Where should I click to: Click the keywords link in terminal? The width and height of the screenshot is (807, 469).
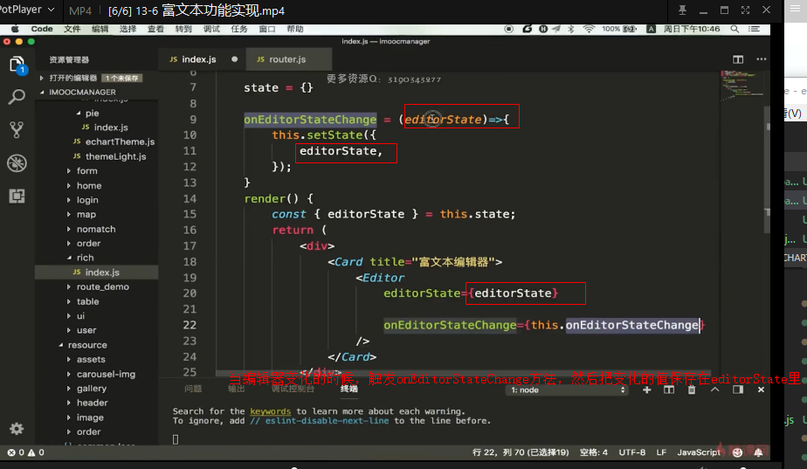click(x=270, y=411)
